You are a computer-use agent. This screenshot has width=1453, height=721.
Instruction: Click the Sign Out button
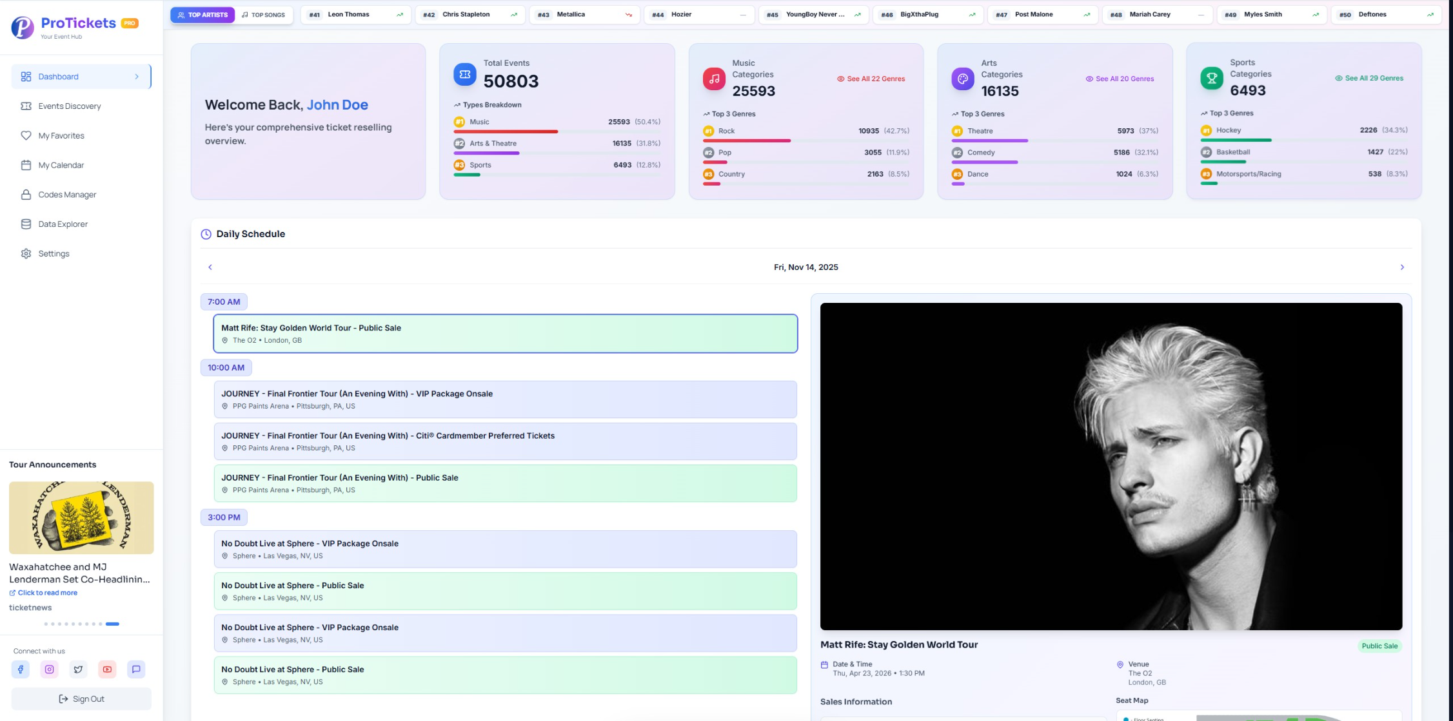coord(81,698)
